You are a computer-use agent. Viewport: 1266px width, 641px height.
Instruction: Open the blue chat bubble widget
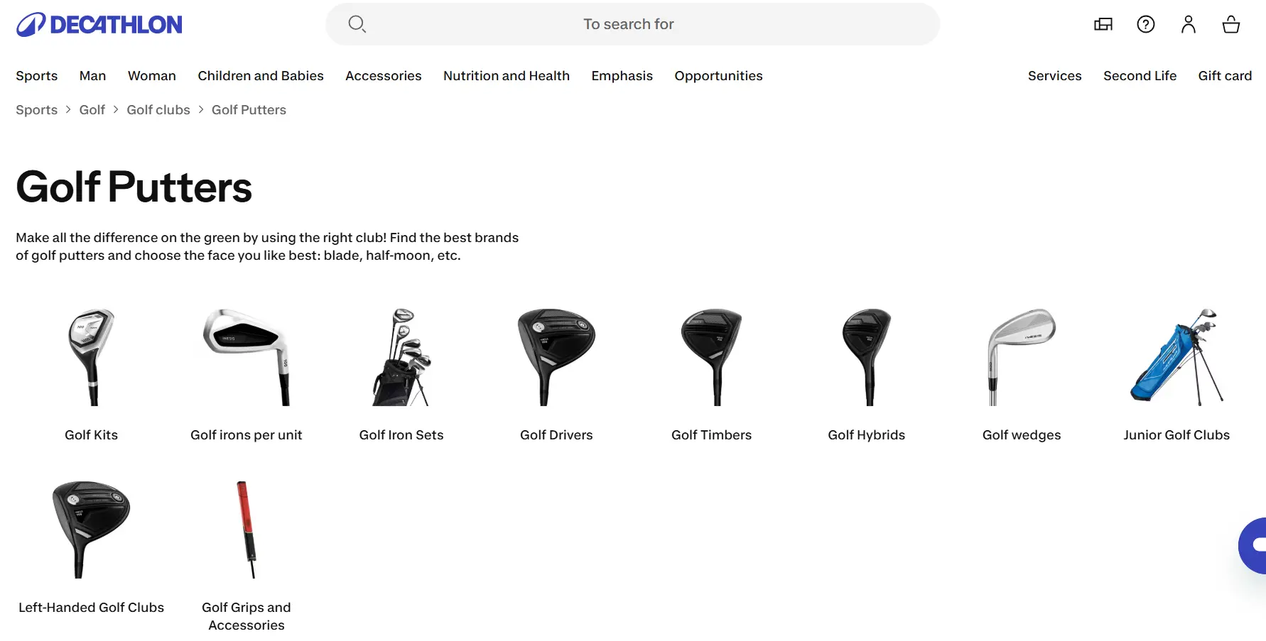point(1255,545)
